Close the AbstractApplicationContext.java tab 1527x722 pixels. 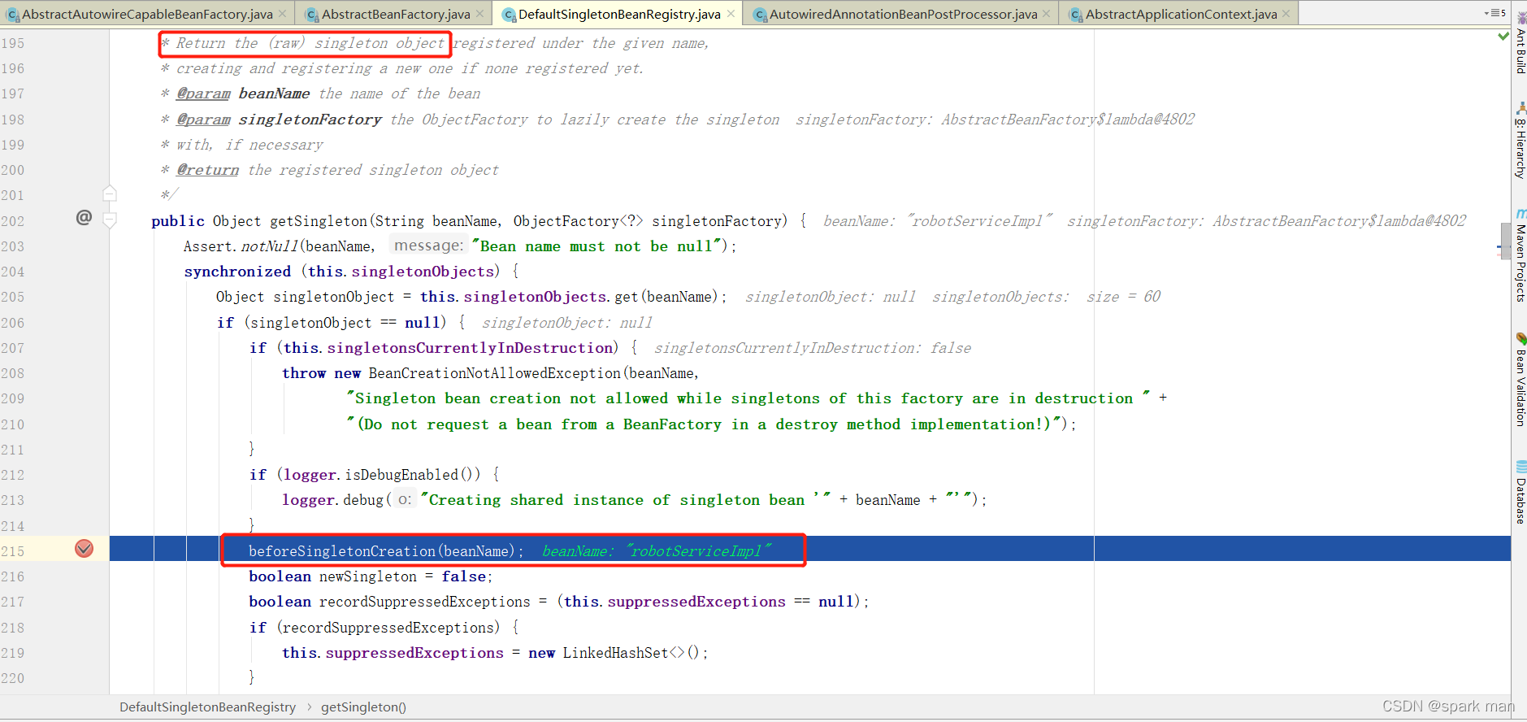pos(1286,14)
